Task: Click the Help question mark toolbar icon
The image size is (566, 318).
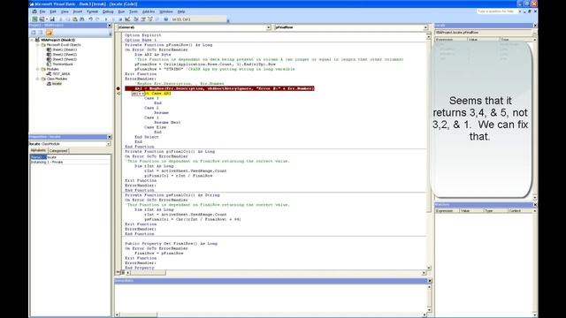Action: (166, 19)
